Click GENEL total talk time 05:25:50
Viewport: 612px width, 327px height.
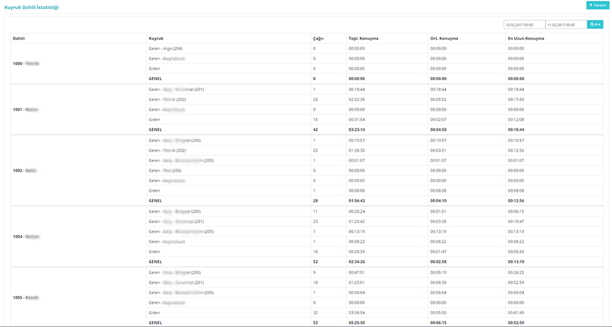[357, 322]
